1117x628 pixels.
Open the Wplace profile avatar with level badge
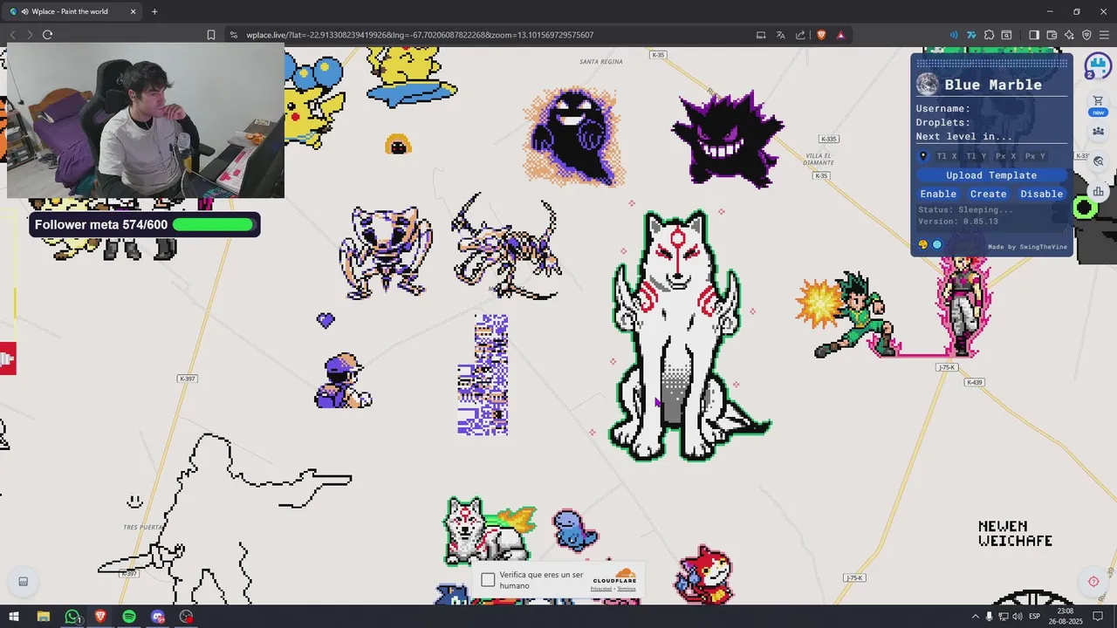1097,65
